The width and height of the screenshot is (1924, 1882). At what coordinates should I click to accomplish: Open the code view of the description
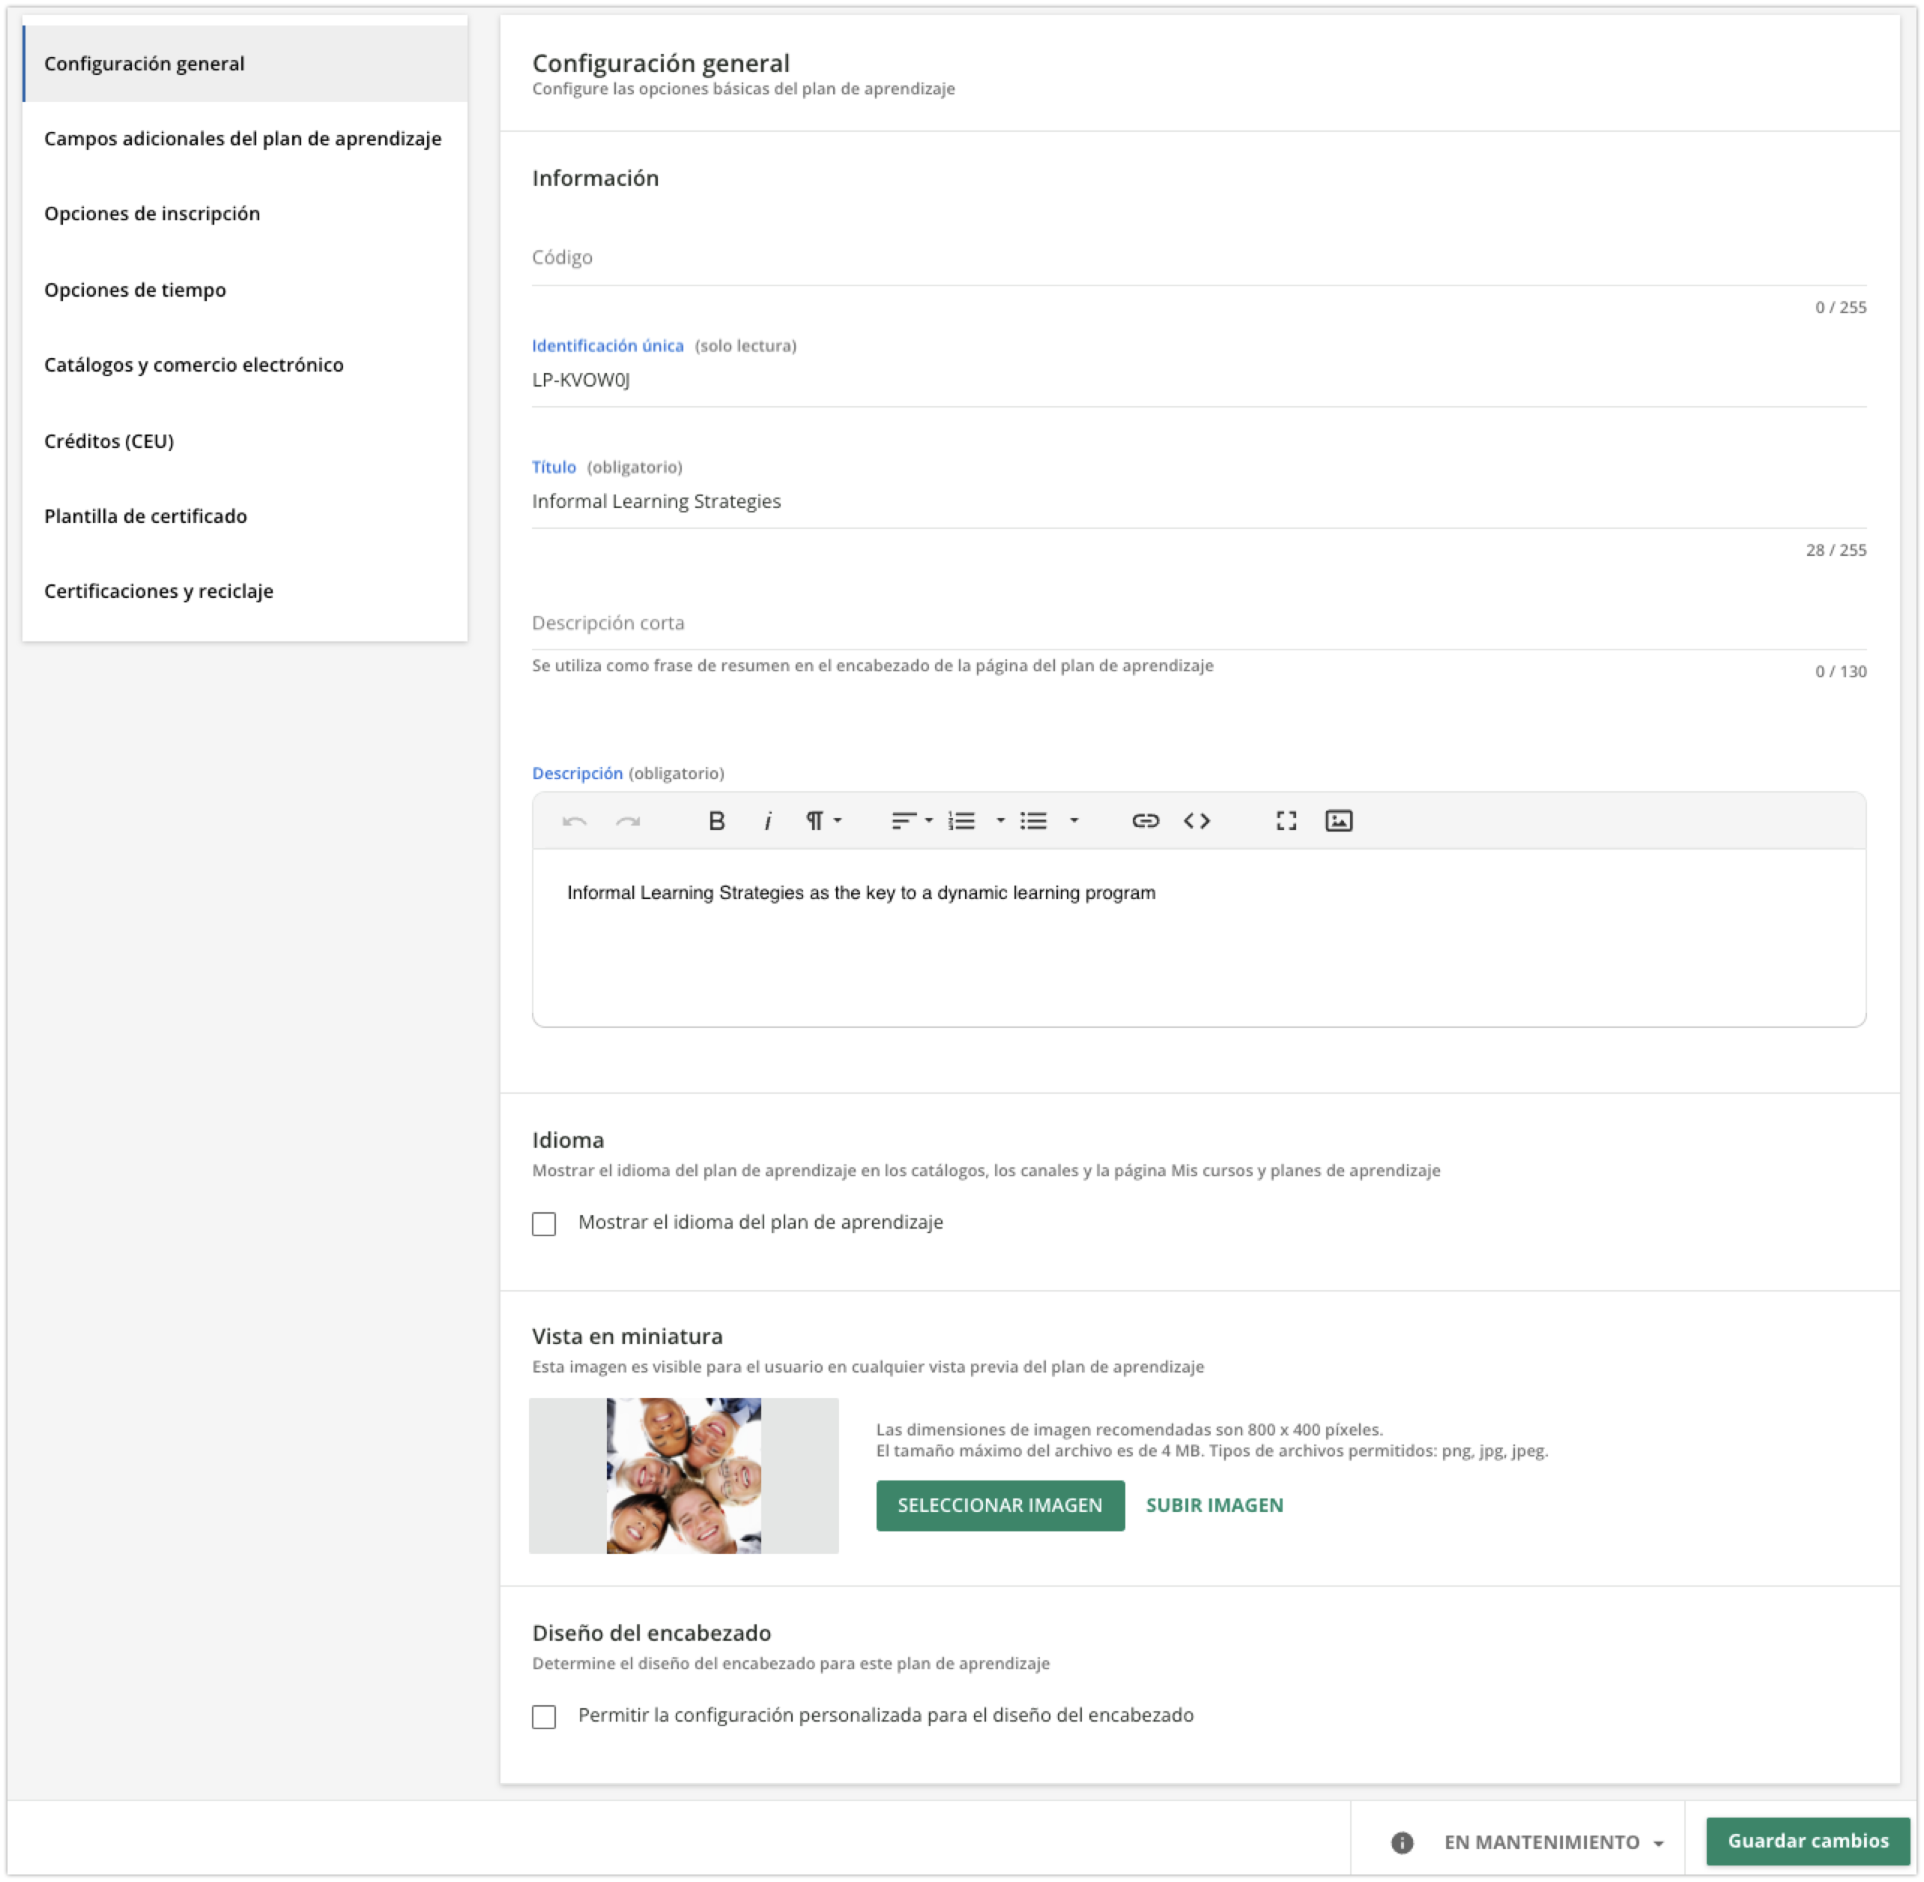(1197, 820)
